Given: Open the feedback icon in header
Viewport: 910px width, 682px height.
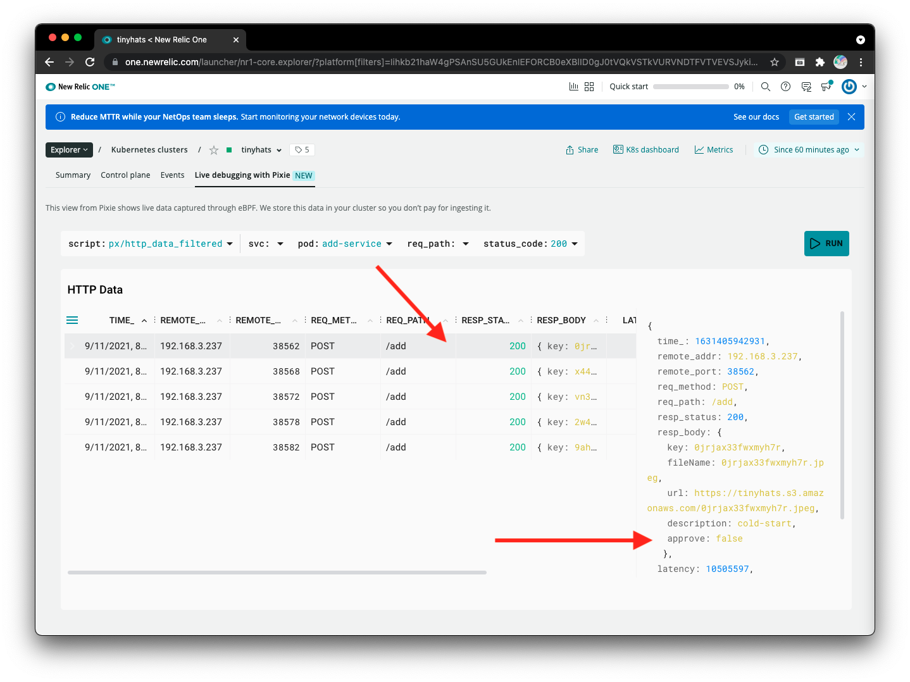Looking at the screenshot, I should click(806, 87).
